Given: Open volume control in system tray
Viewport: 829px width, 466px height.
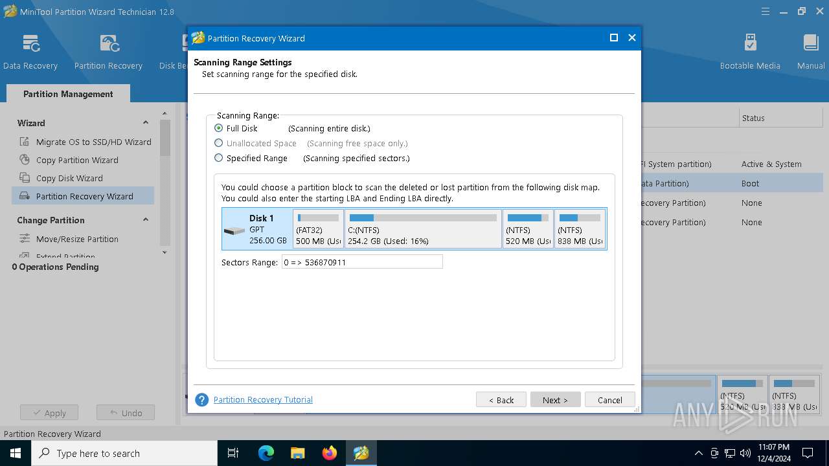Looking at the screenshot, I should pos(745,453).
